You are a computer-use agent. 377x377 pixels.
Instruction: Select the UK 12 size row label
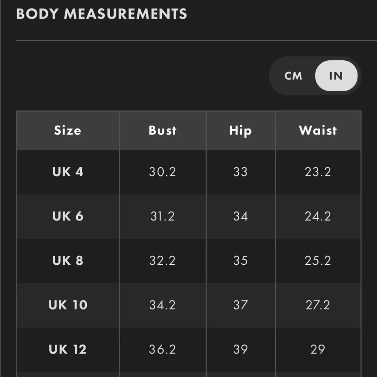pos(68,349)
